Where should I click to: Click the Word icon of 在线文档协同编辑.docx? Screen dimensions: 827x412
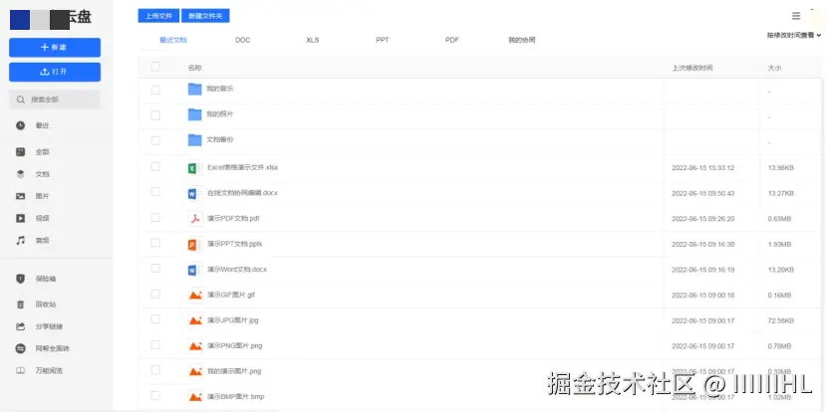pos(194,194)
